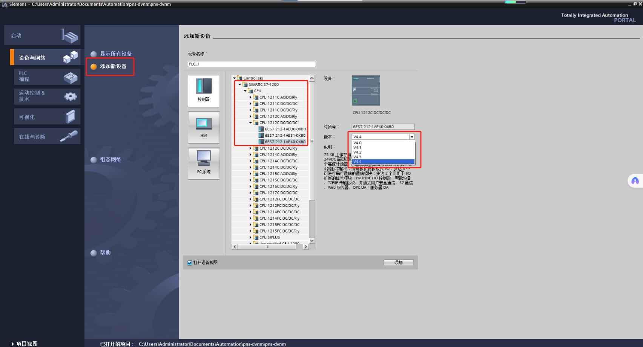Select the HMI device category icon
Screen dimensions: 643x347
[203, 127]
